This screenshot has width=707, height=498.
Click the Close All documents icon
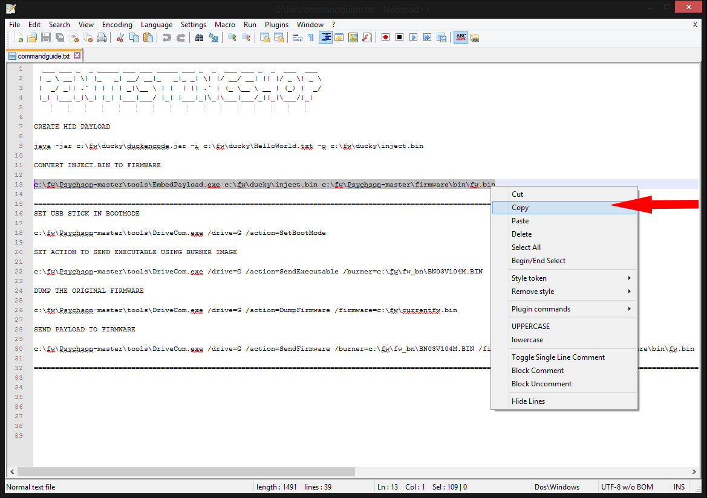point(88,38)
